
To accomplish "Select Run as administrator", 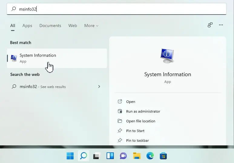I will pos(143,111).
